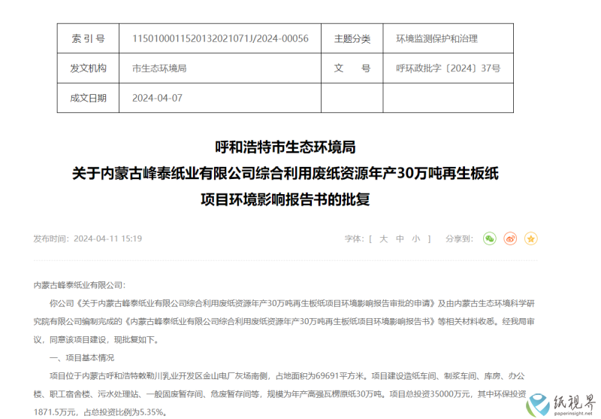Click the title line mentioning 年产30万吨再生板纸
Screen dimensions: 601x419
click(285, 174)
